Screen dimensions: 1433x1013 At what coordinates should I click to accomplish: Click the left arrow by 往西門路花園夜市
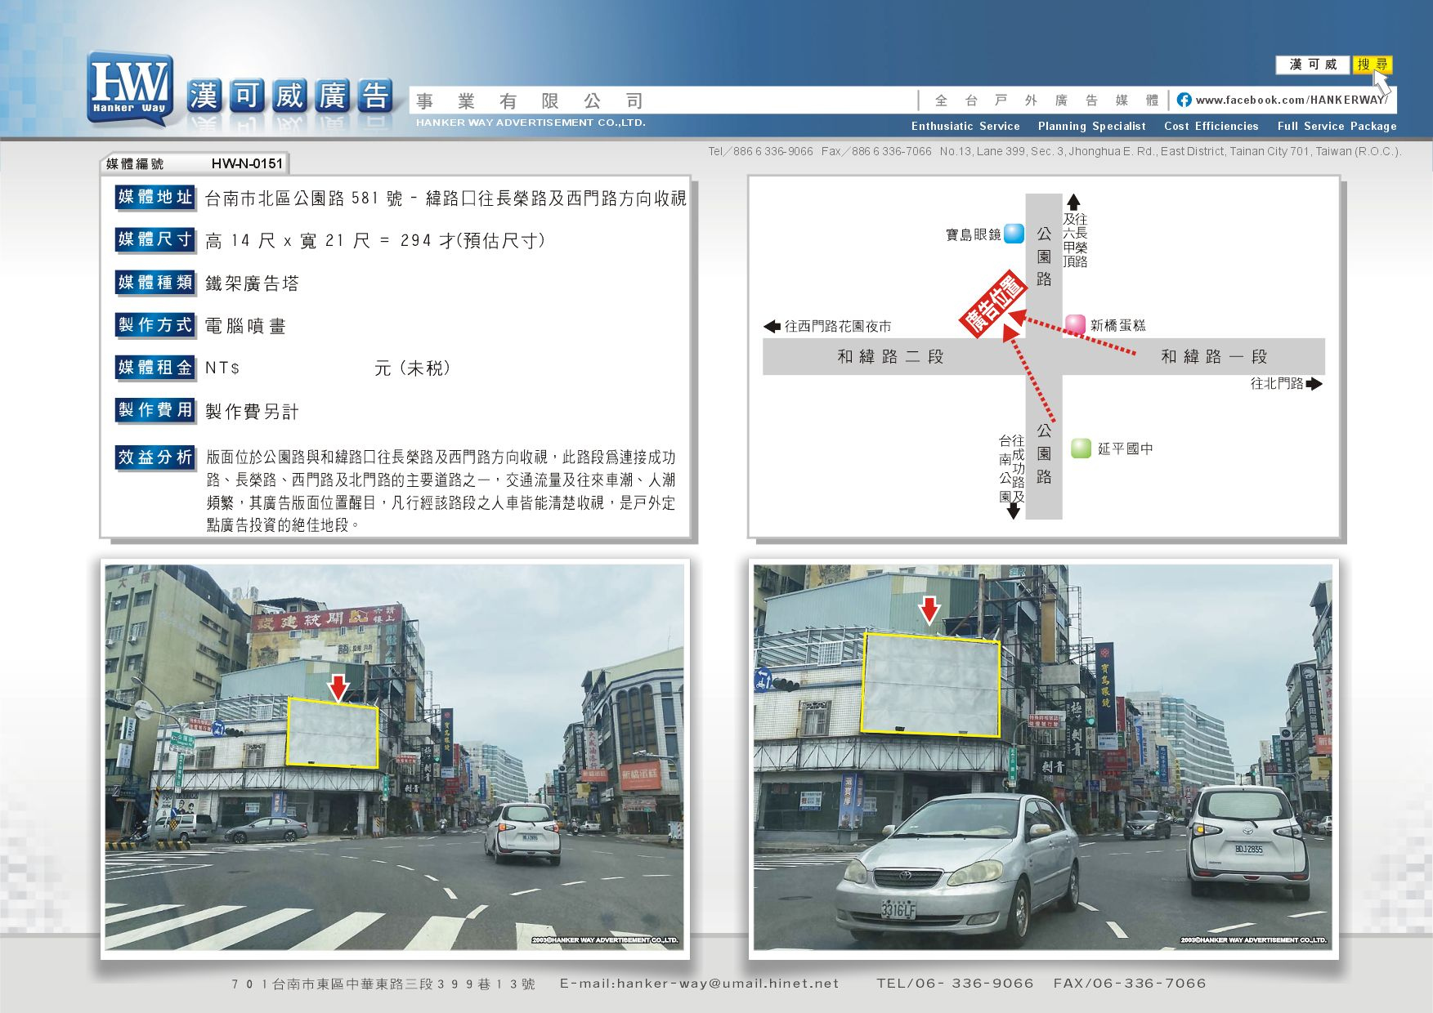(772, 326)
